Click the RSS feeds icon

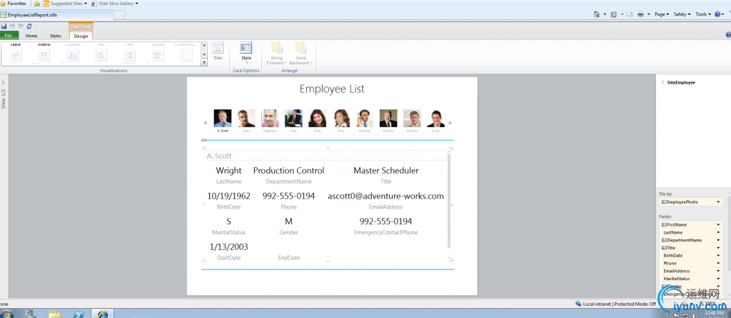click(613, 14)
